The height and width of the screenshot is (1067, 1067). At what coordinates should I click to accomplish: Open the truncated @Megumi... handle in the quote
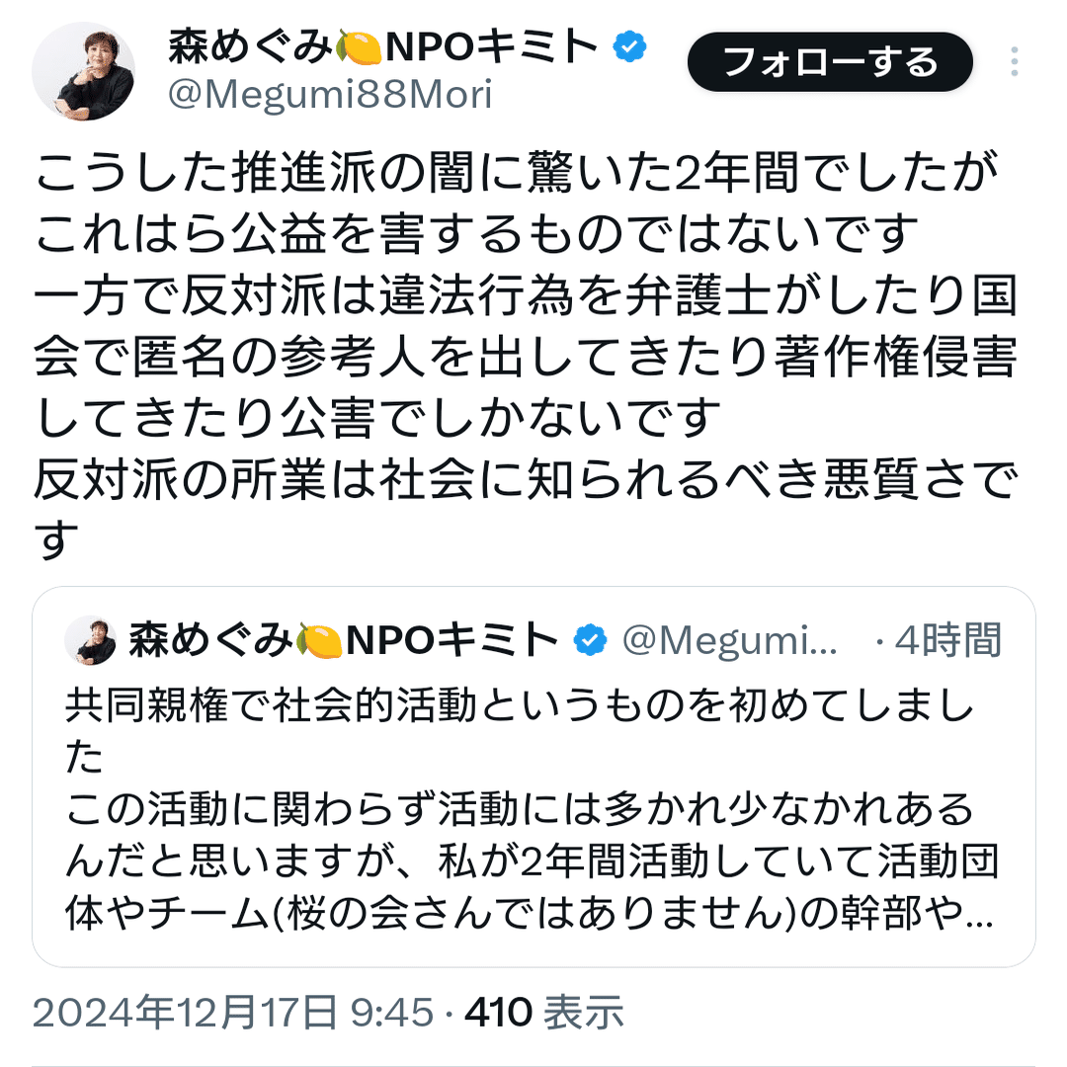(729, 641)
